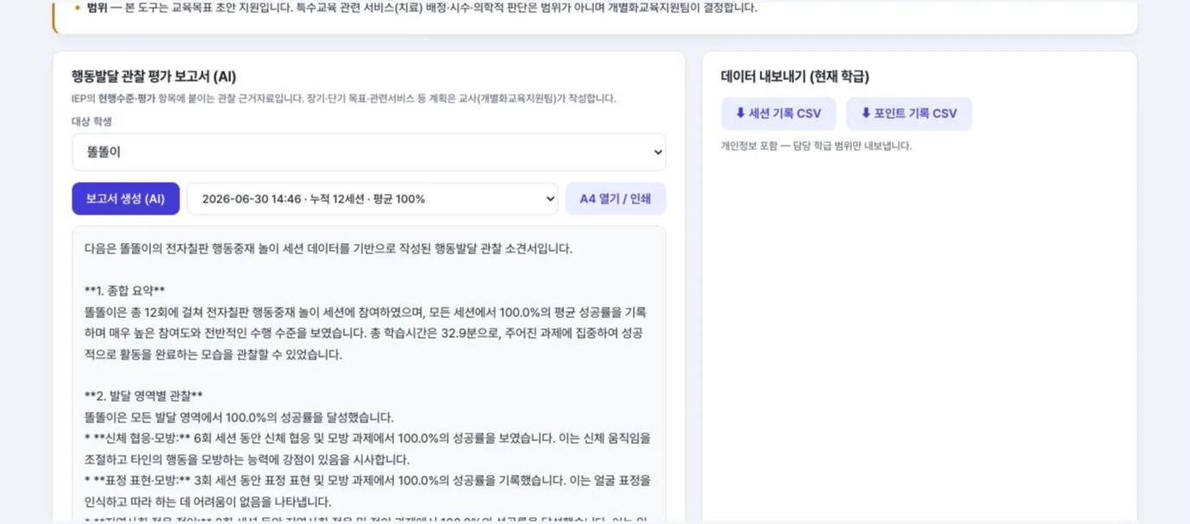1190x524 pixels.
Task: Click the A4 열기 / 인쇄 button
Action: tap(615, 199)
